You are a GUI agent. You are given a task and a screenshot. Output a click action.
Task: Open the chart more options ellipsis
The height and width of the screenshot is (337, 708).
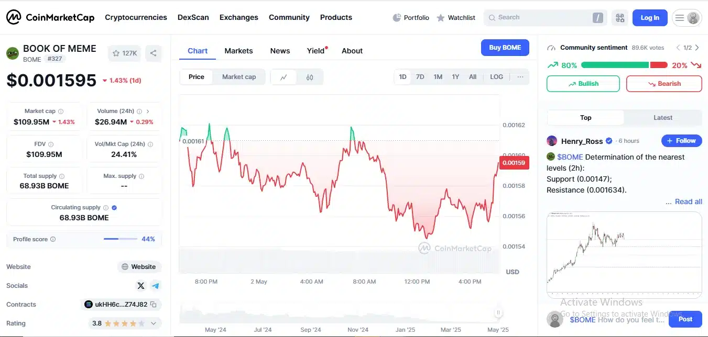coord(520,77)
